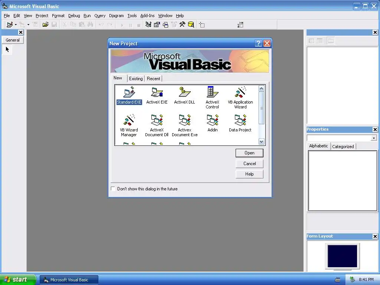Click Microsoft Visual Basic taskbar button
The image size is (380, 285).
69,280
